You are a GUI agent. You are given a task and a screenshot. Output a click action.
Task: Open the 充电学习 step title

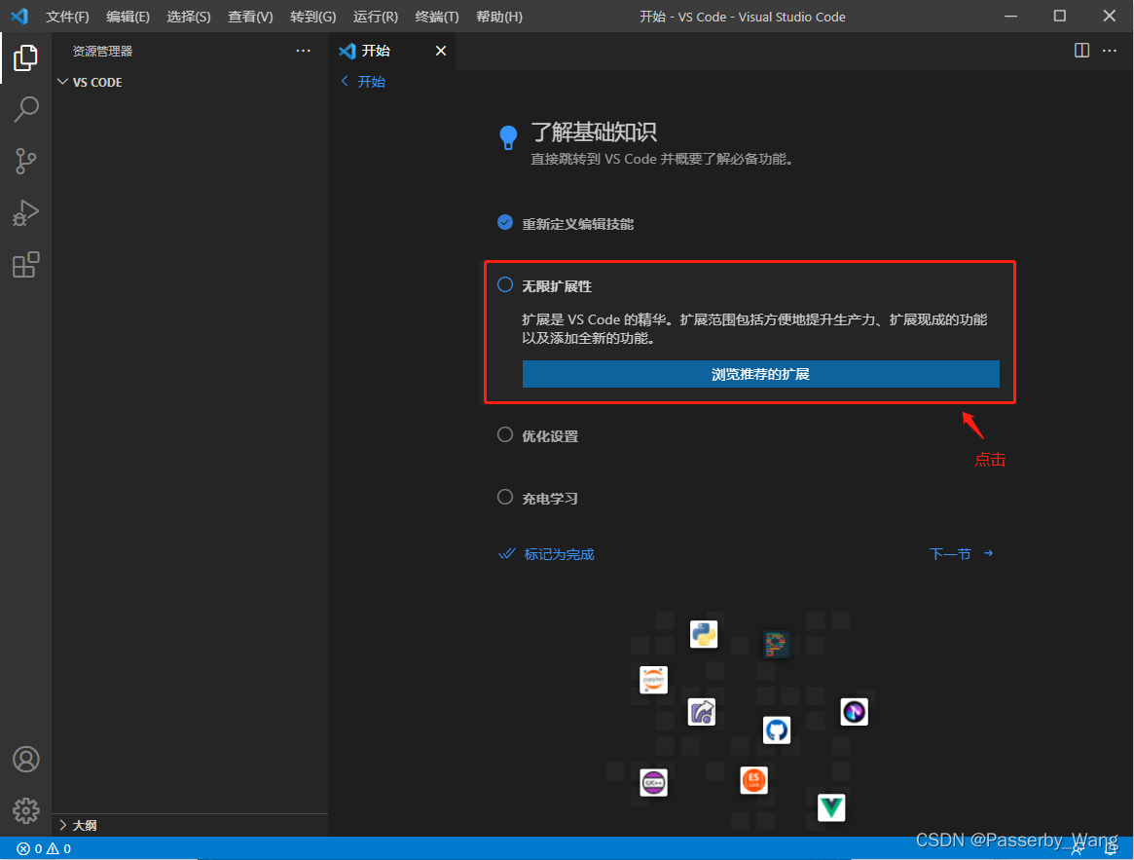coord(550,498)
